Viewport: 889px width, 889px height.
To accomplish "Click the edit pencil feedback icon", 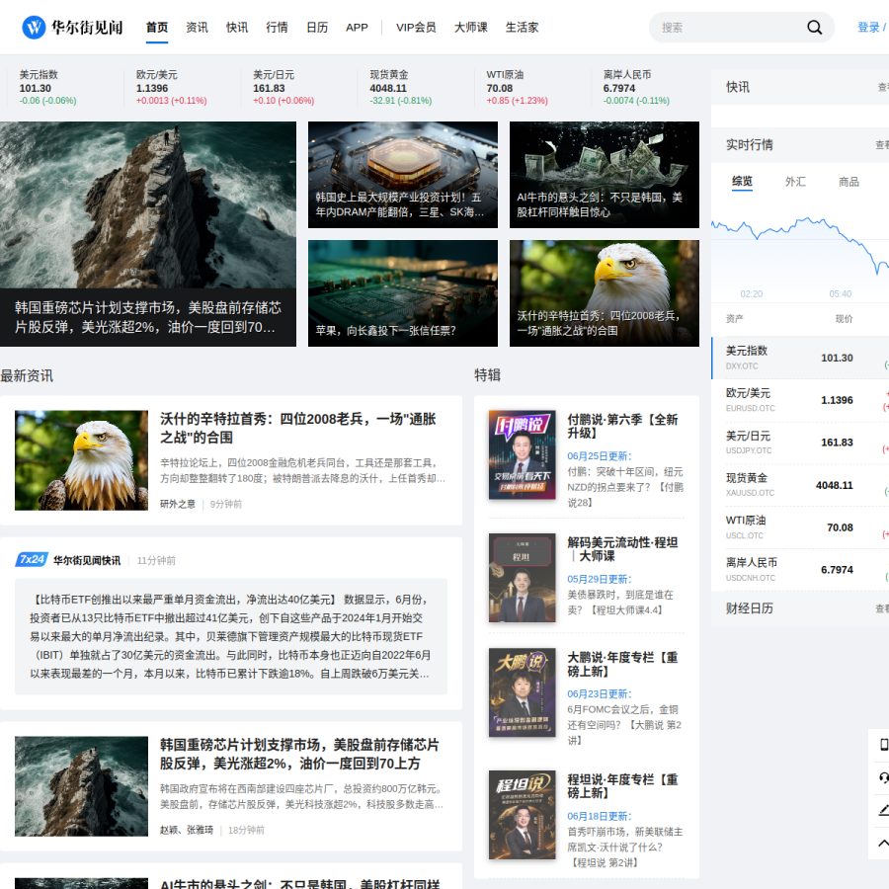I will (x=883, y=810).
